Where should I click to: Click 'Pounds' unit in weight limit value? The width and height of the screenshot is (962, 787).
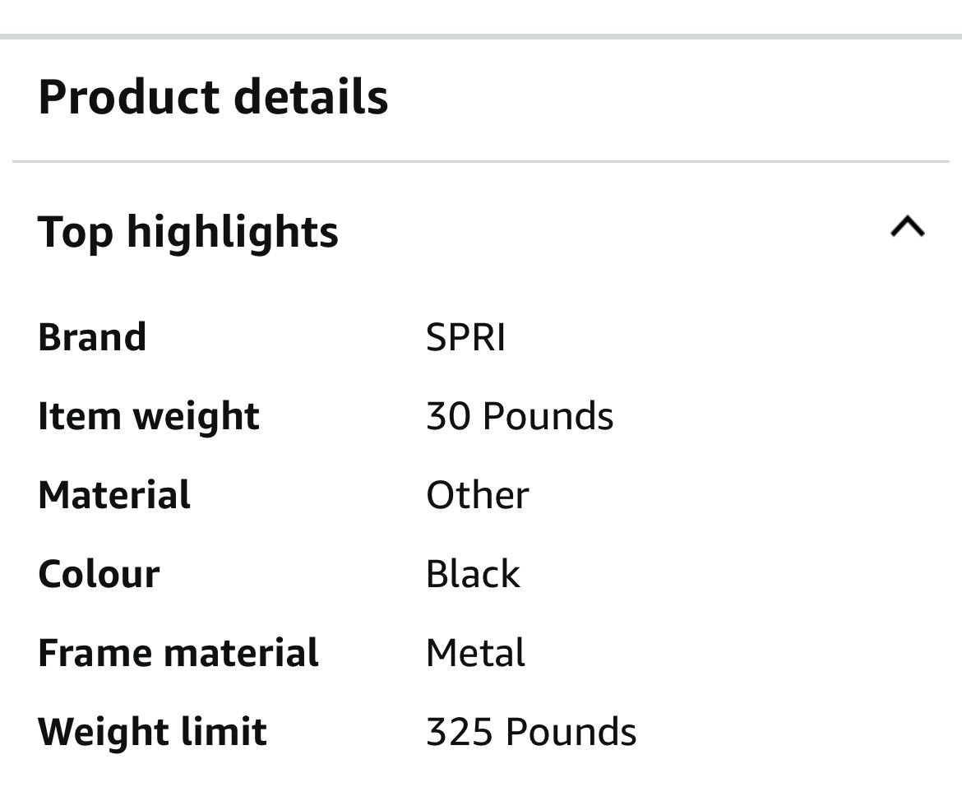tap(571, 732)
